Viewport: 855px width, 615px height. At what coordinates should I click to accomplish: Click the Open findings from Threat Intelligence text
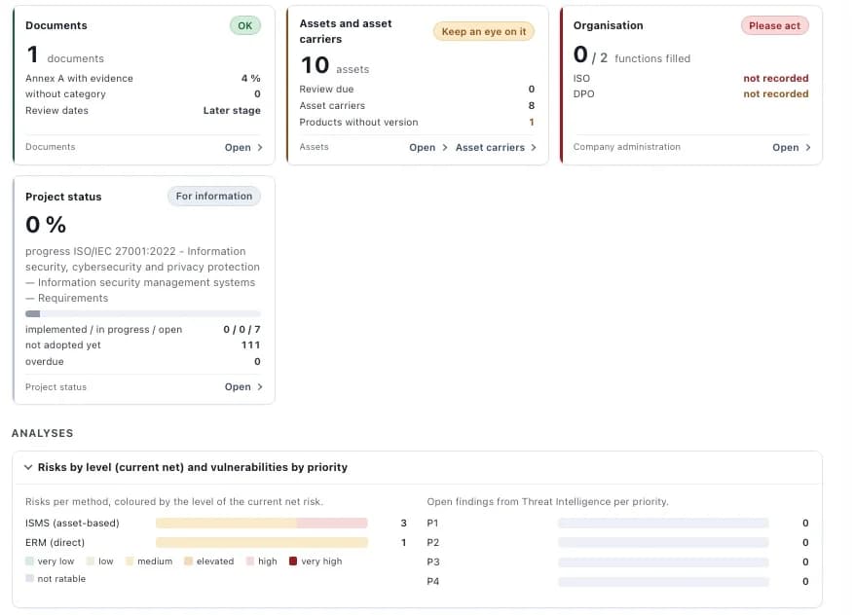click(547, 502)
